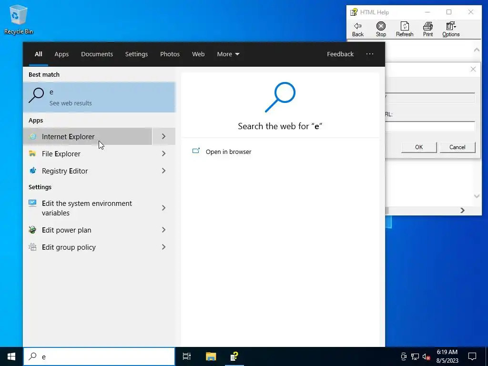This screenshot has height=366, width=488.
Task: Expand environment variables result arrow
Action: click(x=164, y=208)
